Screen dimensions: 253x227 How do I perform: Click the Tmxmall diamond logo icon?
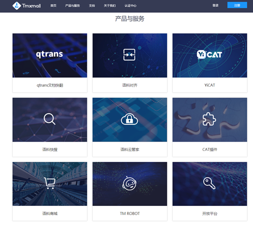pyautogui.click(x=16, y=6)
